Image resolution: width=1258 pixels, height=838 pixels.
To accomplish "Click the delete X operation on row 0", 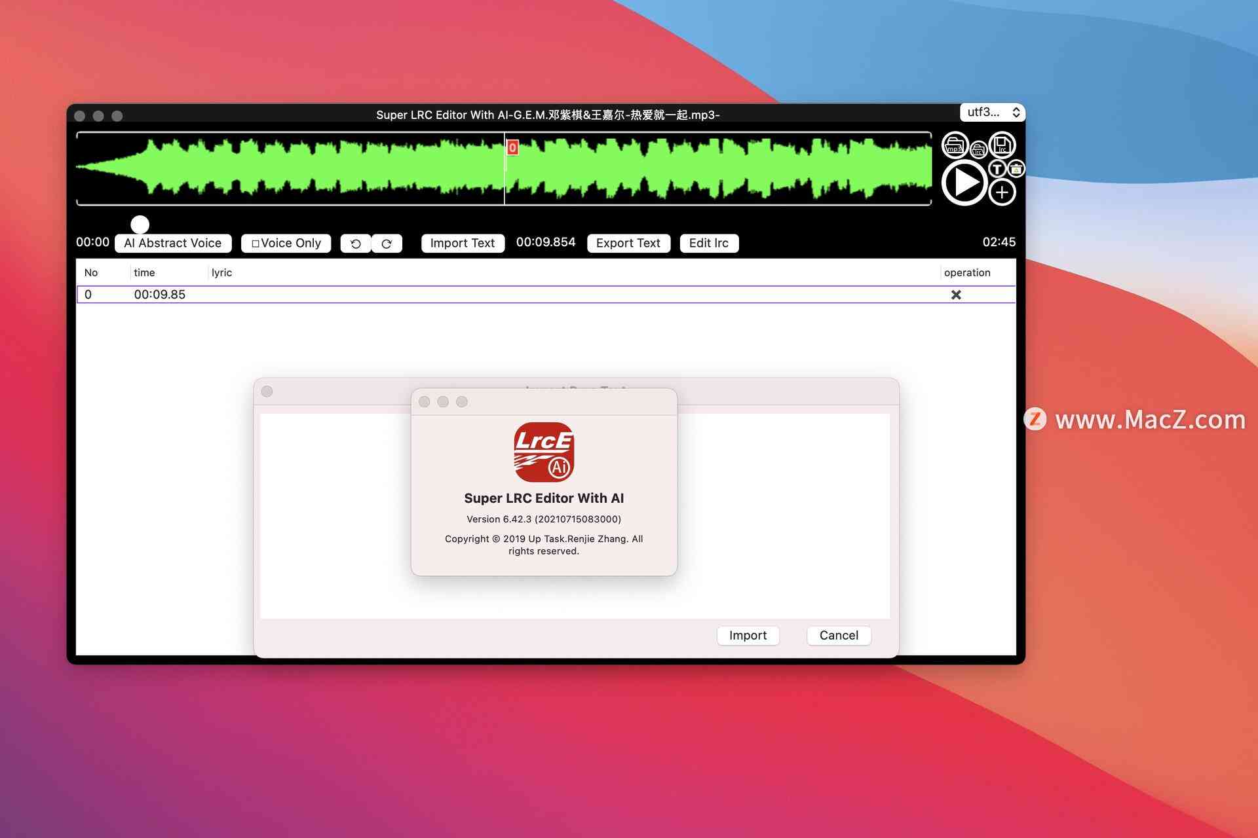I will pos(956,294).
